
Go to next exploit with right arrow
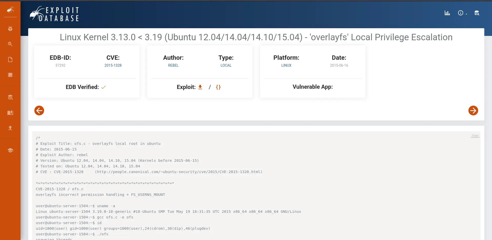(x=473, y=111)
